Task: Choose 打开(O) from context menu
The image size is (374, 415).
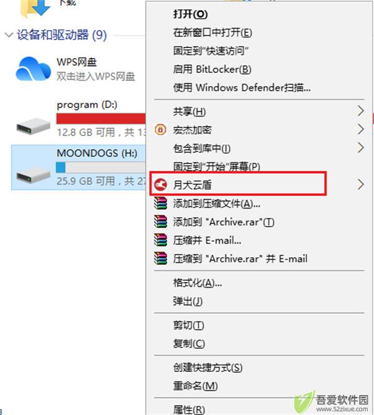Action: click(x=190, y=14)
